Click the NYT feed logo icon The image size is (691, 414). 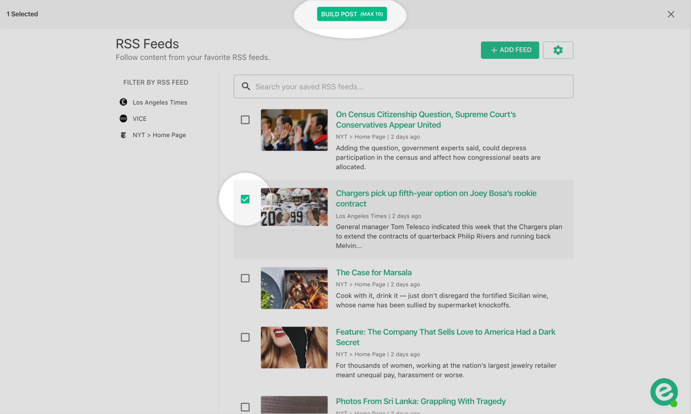tap(124, 135)
